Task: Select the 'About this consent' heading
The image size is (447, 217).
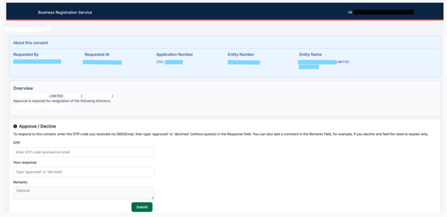Action: pyautogui.click(x=31, y=43)
